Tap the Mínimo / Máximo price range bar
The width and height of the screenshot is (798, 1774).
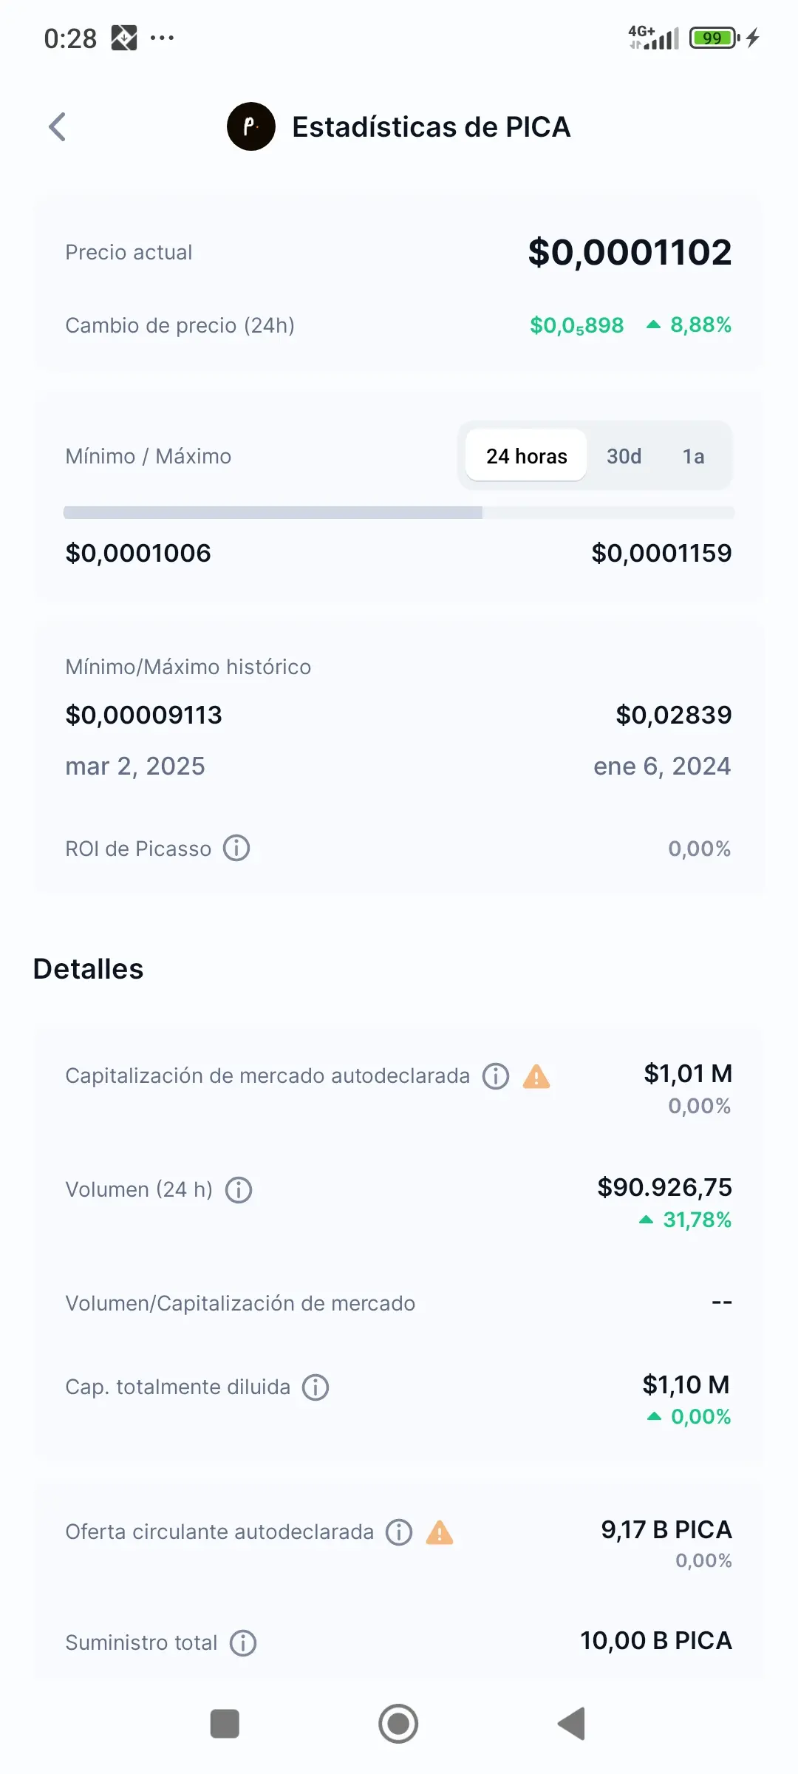[399, 512]
